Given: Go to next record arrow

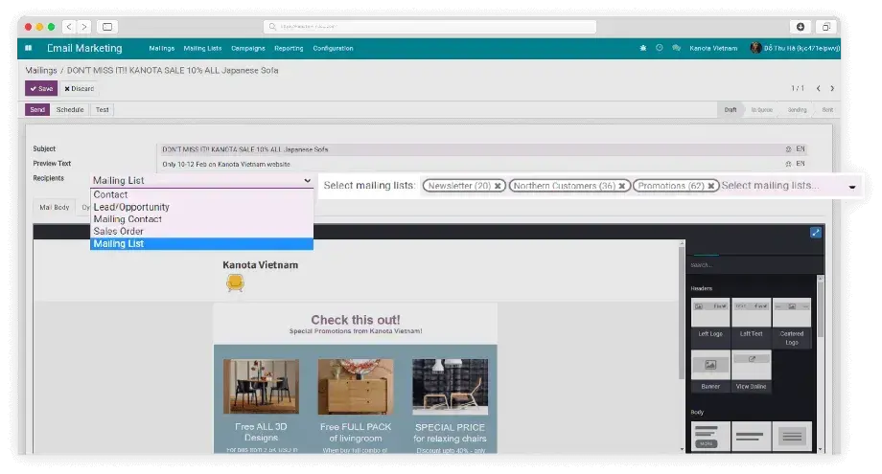Looking at the screenshot, I should click(x=831, y=88).
